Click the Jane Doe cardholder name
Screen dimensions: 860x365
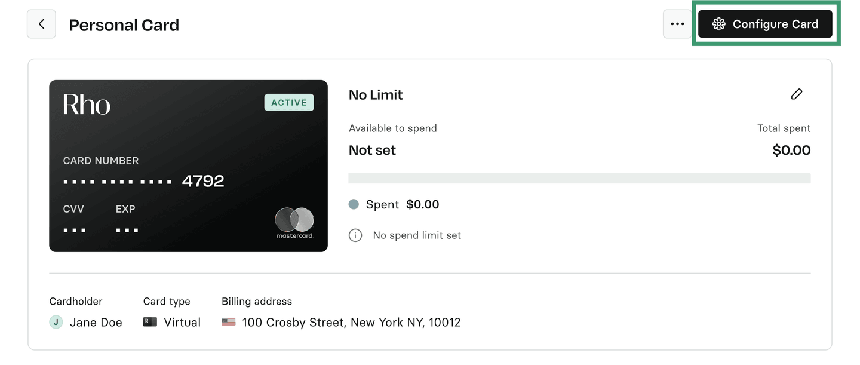click(x=96, y=323)
